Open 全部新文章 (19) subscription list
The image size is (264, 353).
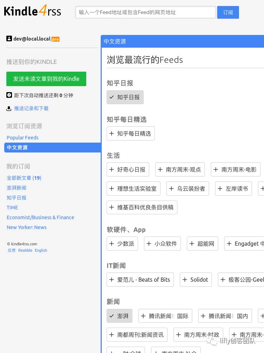(24, 178)
